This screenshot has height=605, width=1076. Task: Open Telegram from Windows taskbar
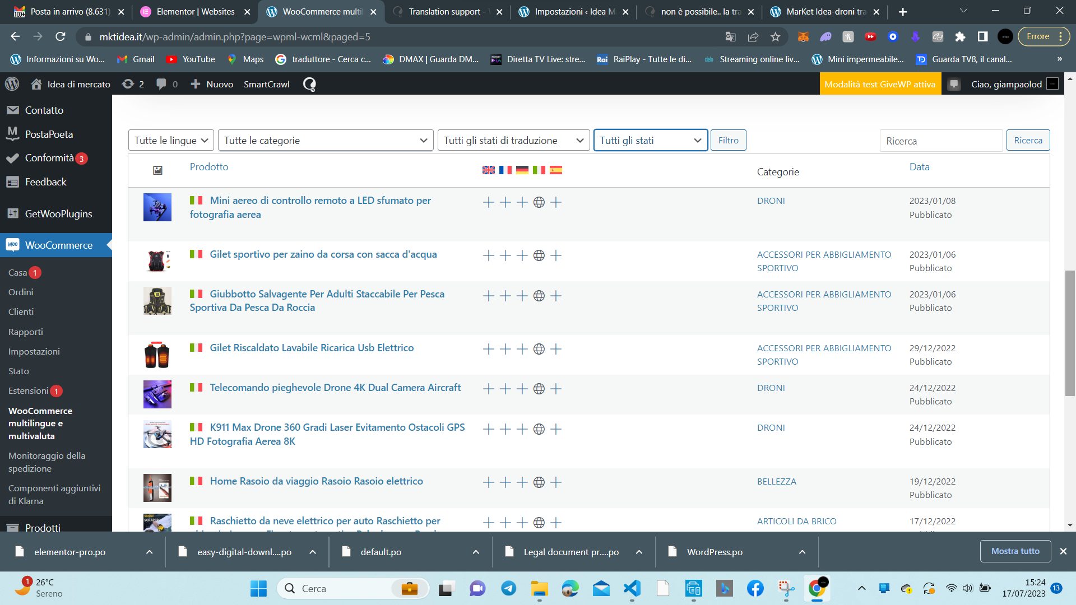[x=508, y=588]
